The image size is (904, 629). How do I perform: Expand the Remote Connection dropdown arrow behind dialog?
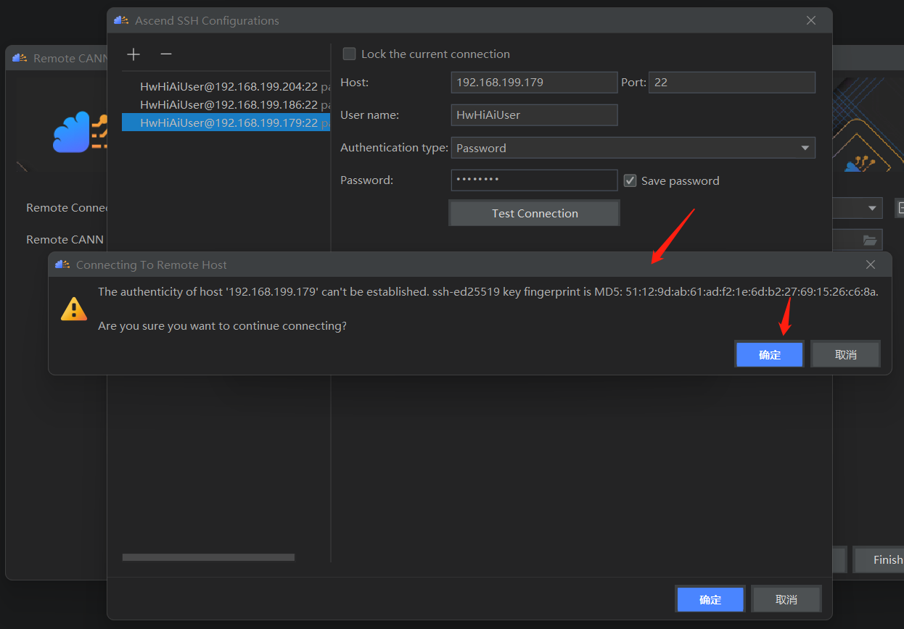point(872,209)
